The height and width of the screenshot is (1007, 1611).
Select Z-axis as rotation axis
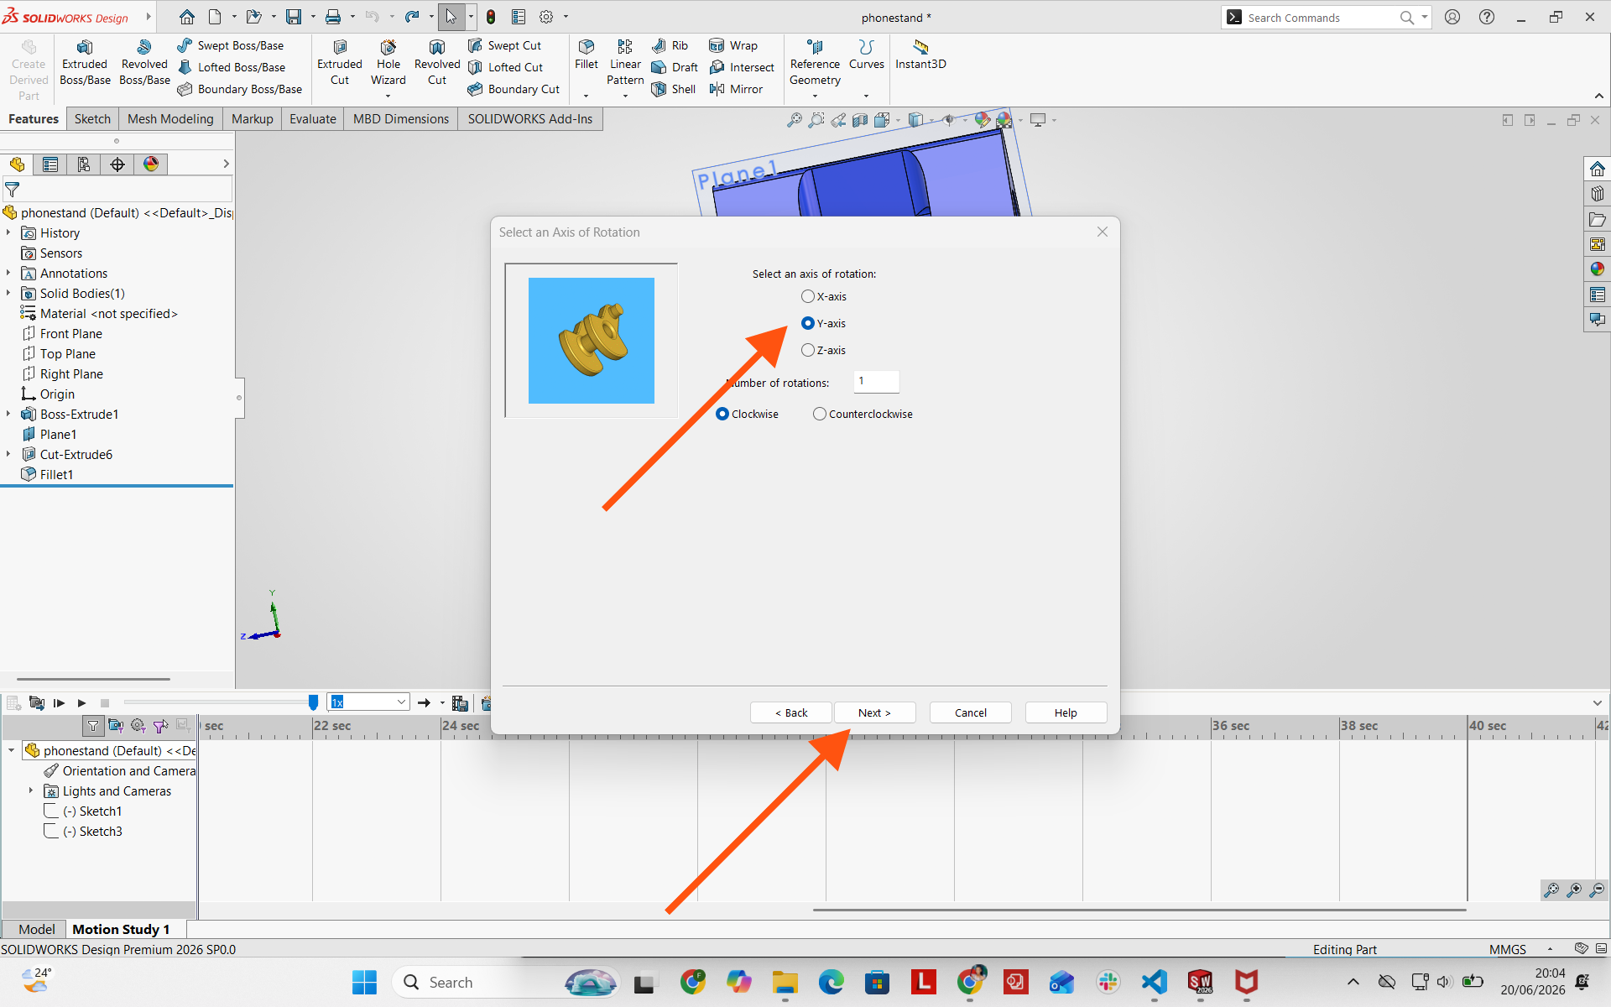tap(808, 350)
